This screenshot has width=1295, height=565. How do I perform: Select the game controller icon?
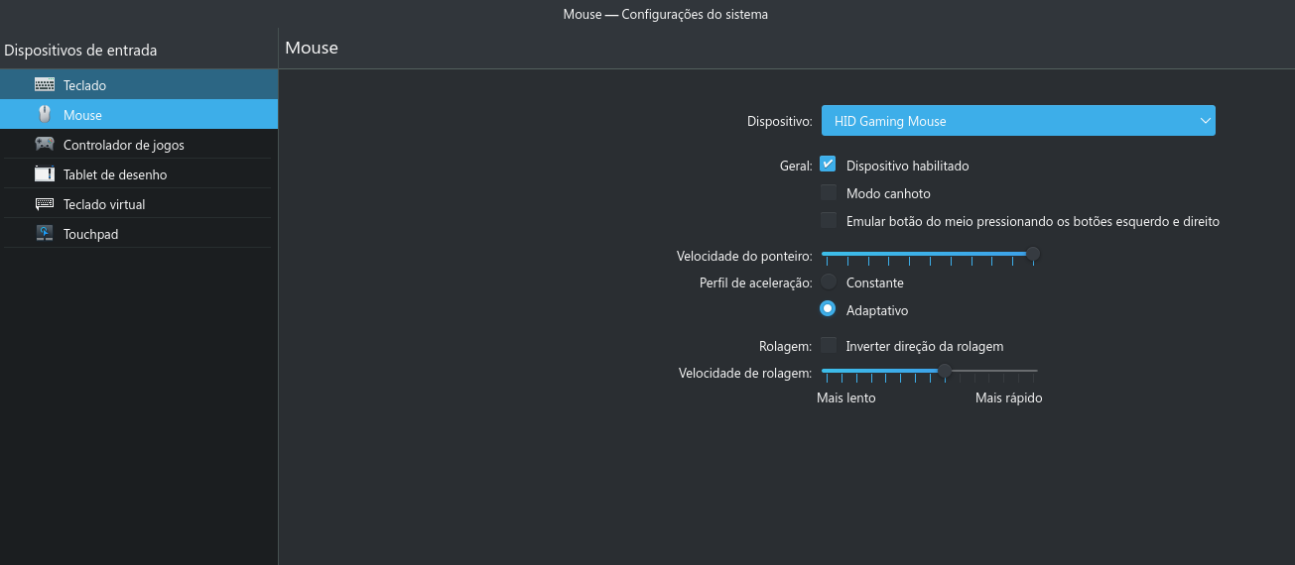(45, 145)
